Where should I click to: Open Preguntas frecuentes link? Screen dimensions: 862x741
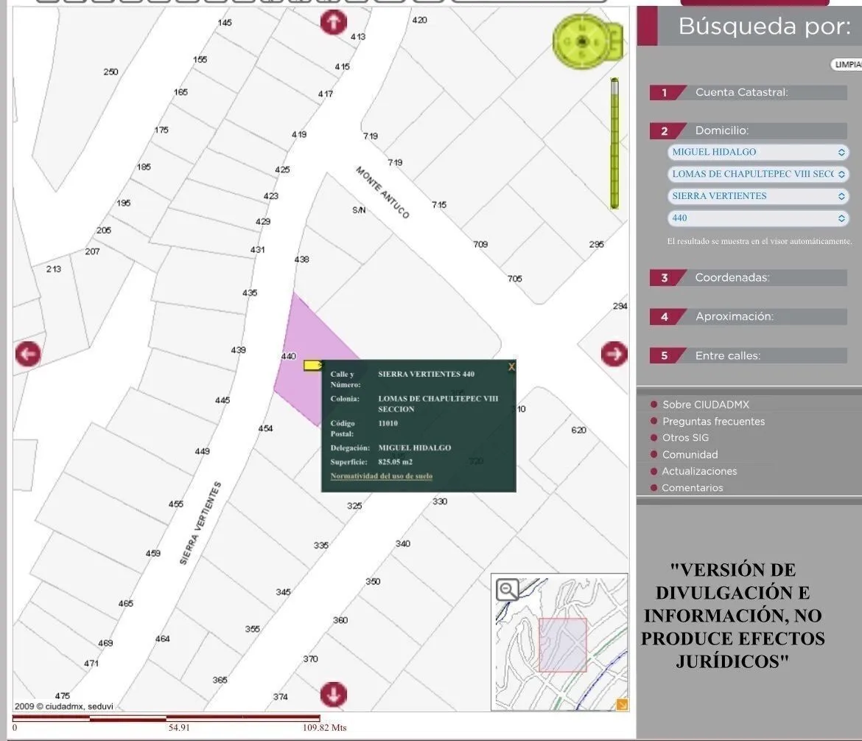point(713,422)
